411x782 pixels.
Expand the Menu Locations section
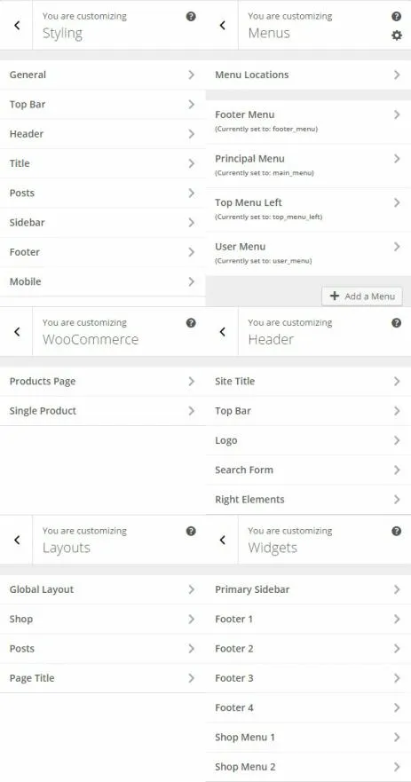308,75
